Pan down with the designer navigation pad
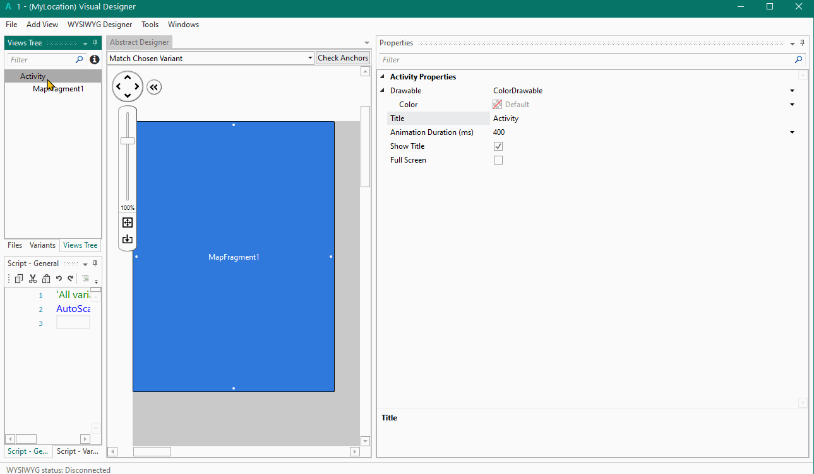The image size is (814, 474). coord(128,96)
